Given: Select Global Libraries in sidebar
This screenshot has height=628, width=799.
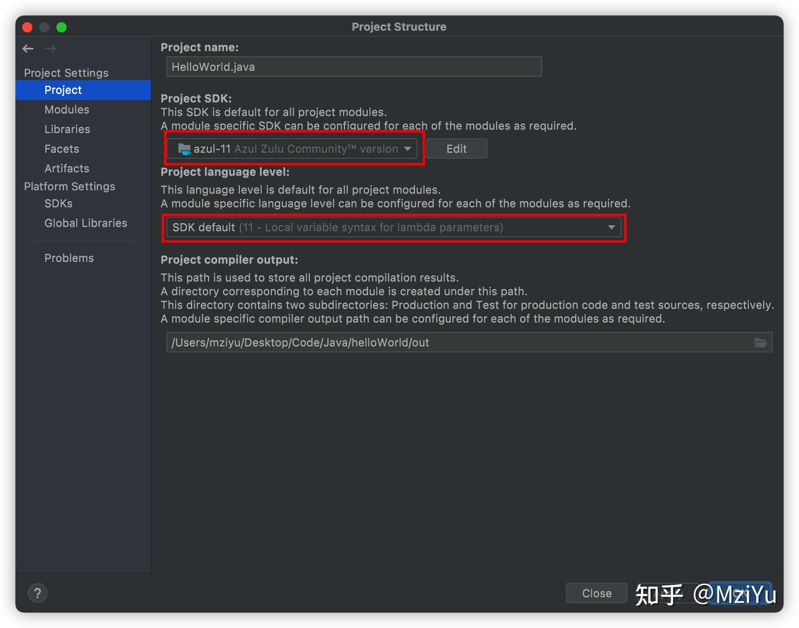Looking at the screenshot, I should pyautogui.click(x=86, y=223).
